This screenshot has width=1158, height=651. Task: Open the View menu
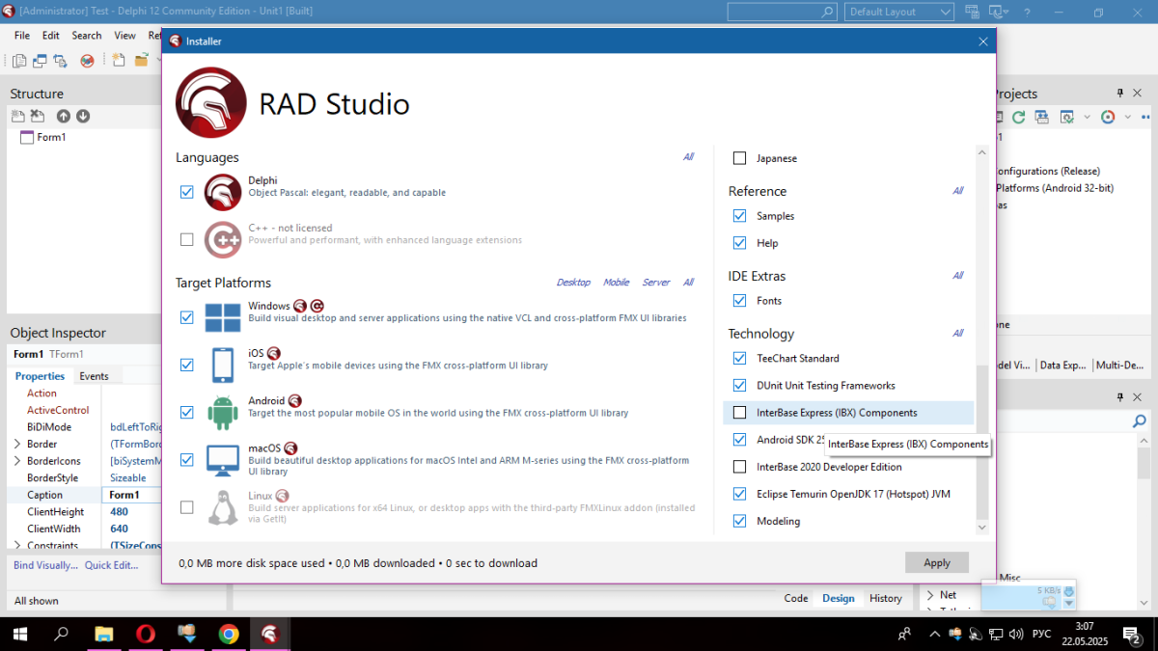pyautogui.click(x=125, y=36)
